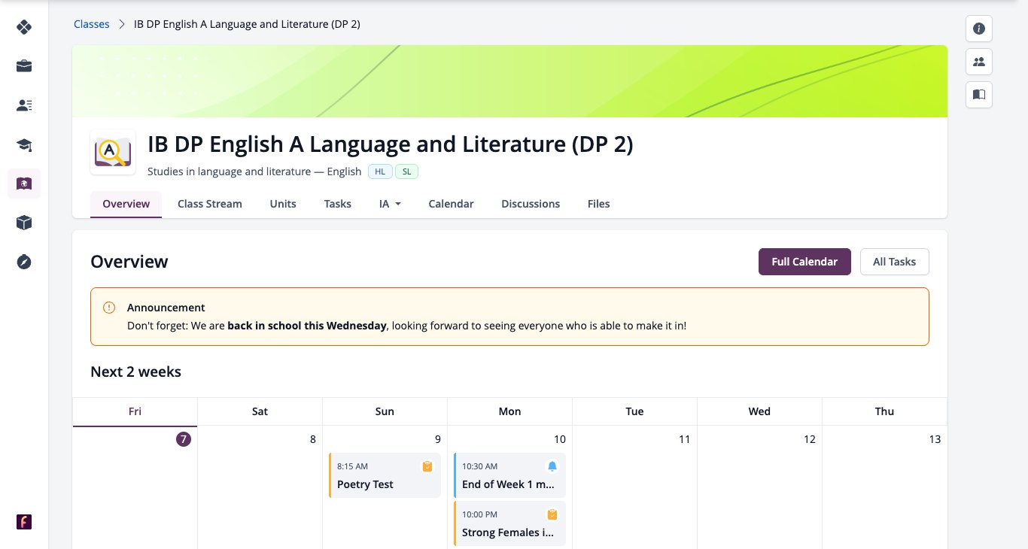This screenshot has height=549, width=1028.
Task: Click the diamond logo icon in sidebar
Action: coord(24,28)
